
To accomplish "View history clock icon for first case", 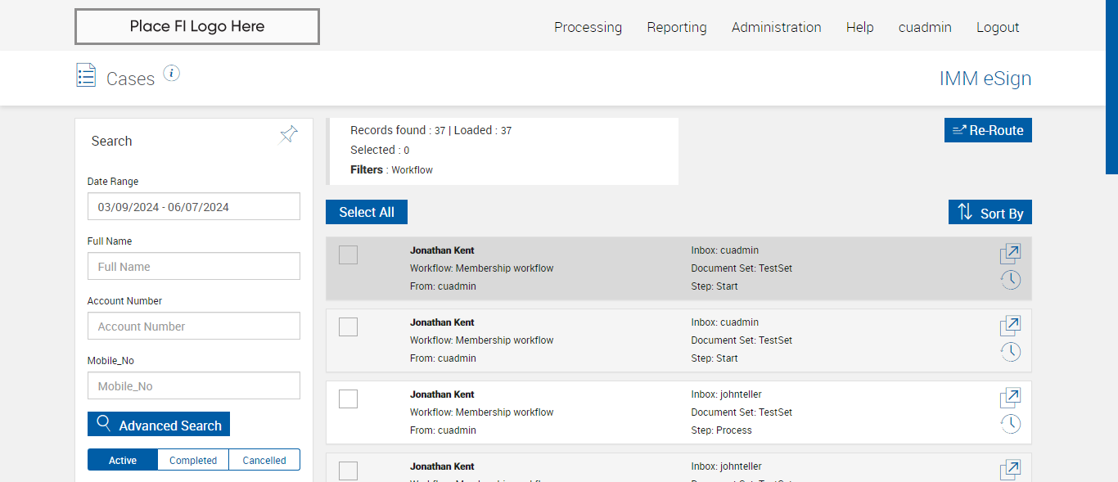I will tap(1010, 280).
